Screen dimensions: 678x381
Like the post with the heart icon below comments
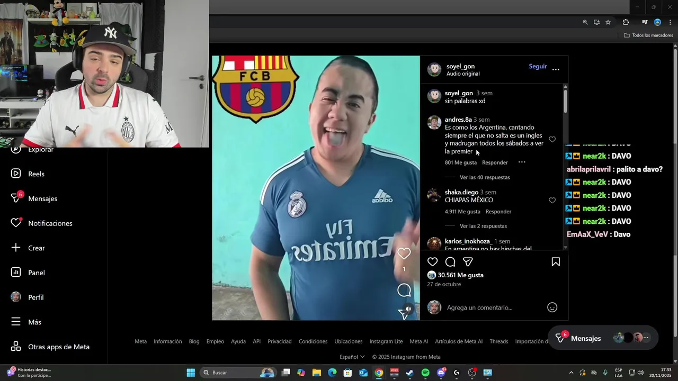pyautogui.click(x=433, y=261)
